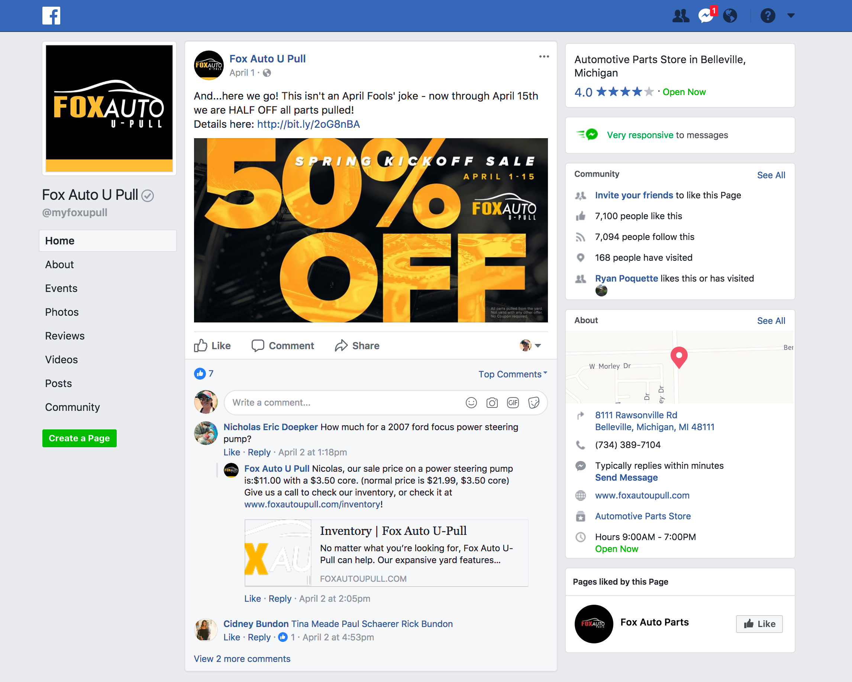852x682 pixels.
Task: Click the Comment speech bubble button
Action: [x=283, y=345]
